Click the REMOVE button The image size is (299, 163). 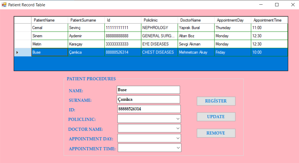pyautogui.click(x=216, y=133)
